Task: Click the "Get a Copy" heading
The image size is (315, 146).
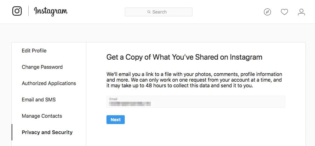Action: tap(184, 57)
